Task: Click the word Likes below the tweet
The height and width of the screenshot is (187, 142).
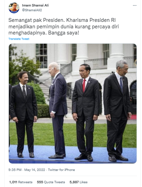Action: point(83,182)
